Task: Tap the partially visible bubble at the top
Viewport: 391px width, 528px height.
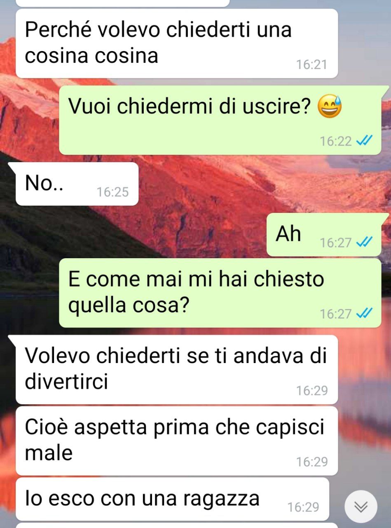Action: click(x=123, y=3)
